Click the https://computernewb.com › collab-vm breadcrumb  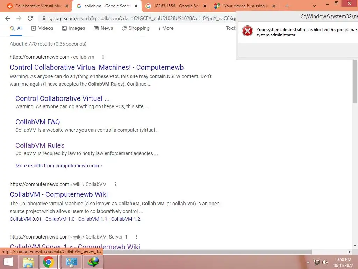52,57
